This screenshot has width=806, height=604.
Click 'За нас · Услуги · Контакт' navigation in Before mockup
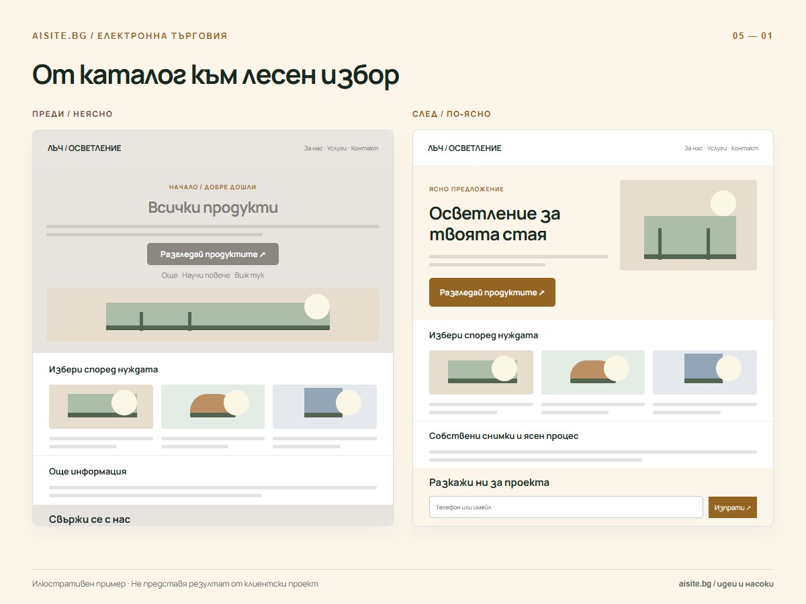tap(341, 148)
